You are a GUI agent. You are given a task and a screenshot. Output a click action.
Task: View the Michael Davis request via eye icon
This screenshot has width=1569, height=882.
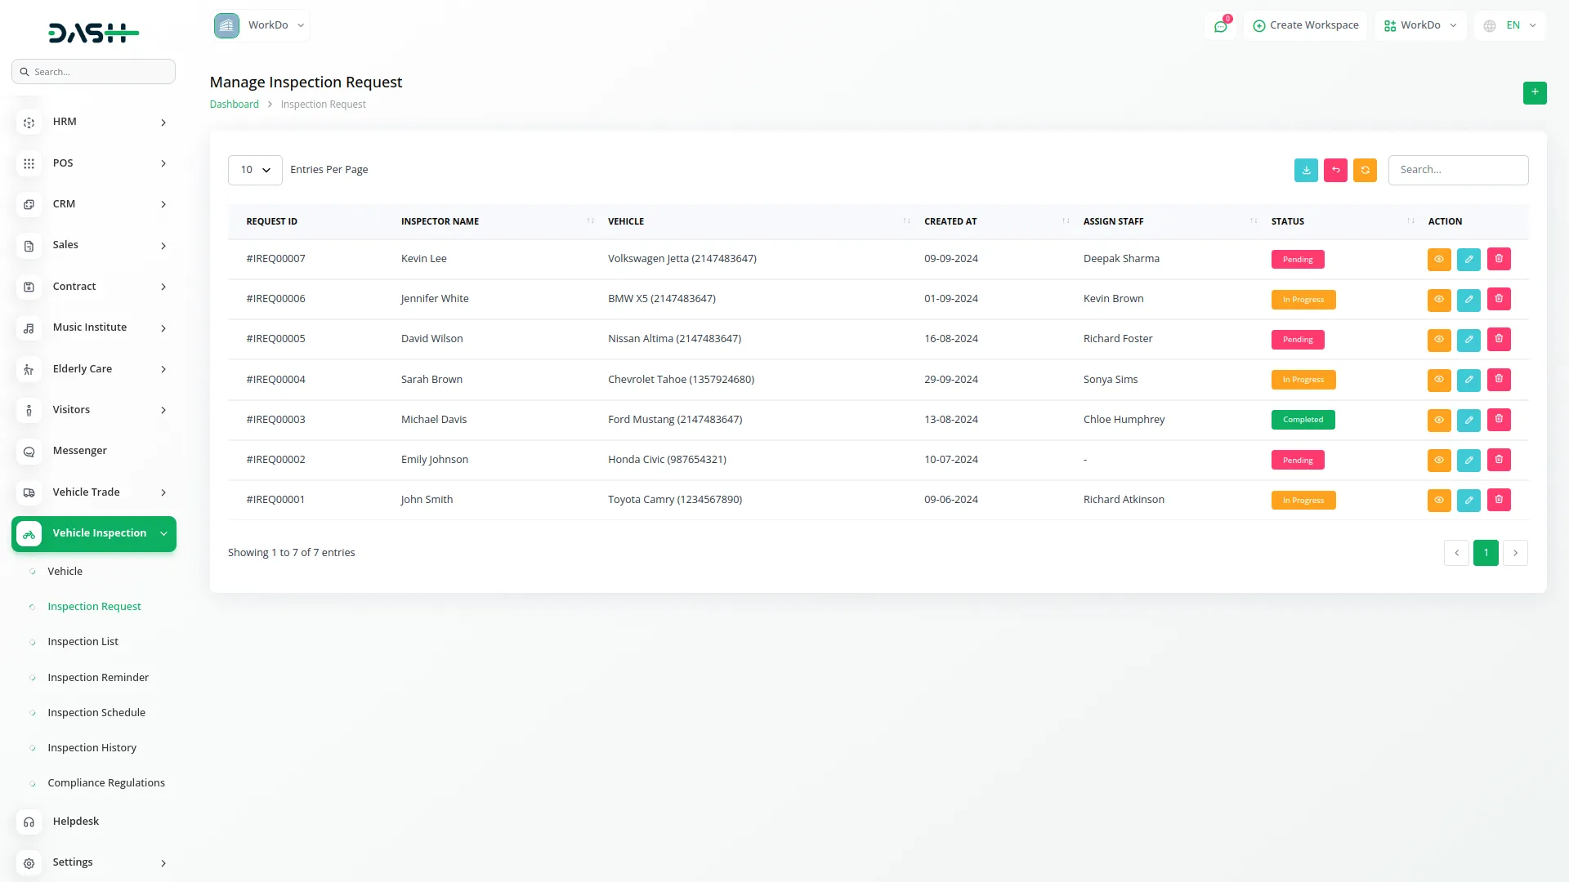point(1438,420)
